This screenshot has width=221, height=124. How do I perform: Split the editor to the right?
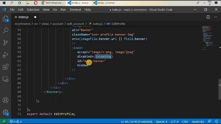click(x=208, y=17)
